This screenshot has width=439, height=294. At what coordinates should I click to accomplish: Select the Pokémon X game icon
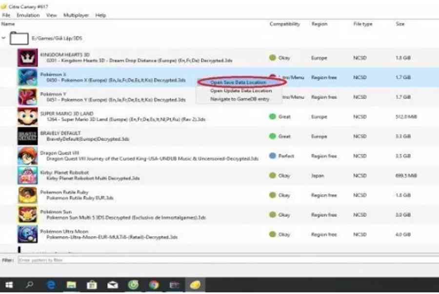tap(27, 77)
